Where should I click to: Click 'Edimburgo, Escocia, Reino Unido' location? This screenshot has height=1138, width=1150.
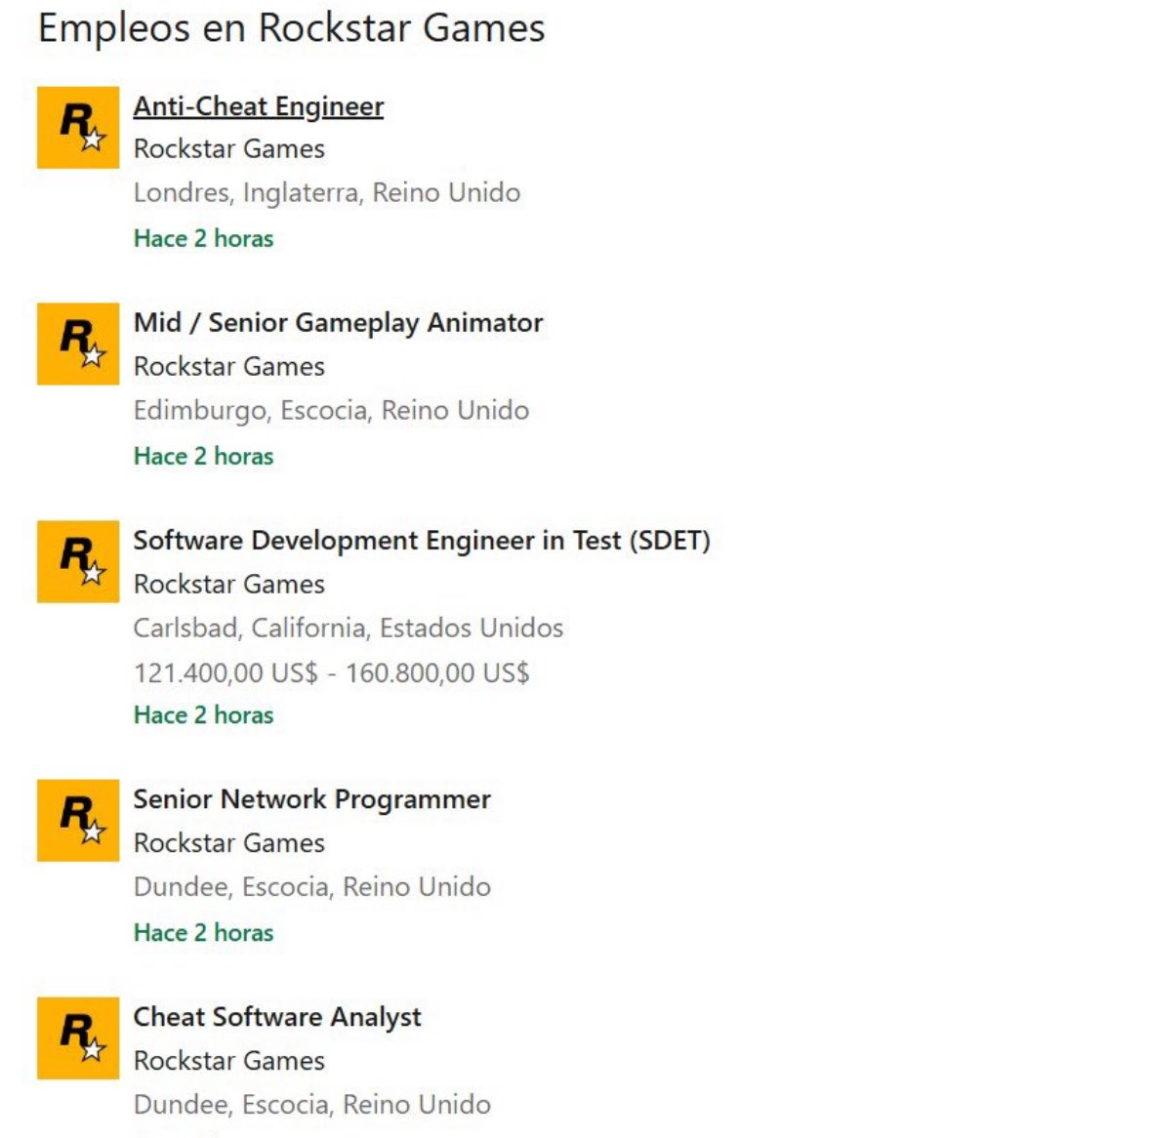[x=331, y=411]
